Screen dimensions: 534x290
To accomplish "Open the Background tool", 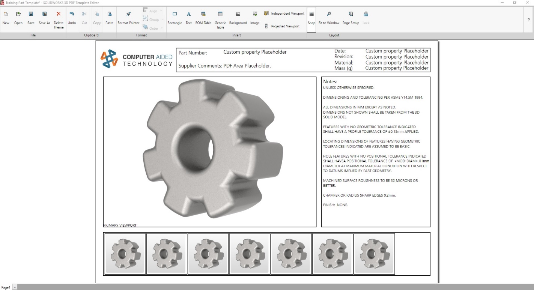I will tap(238, 18).
